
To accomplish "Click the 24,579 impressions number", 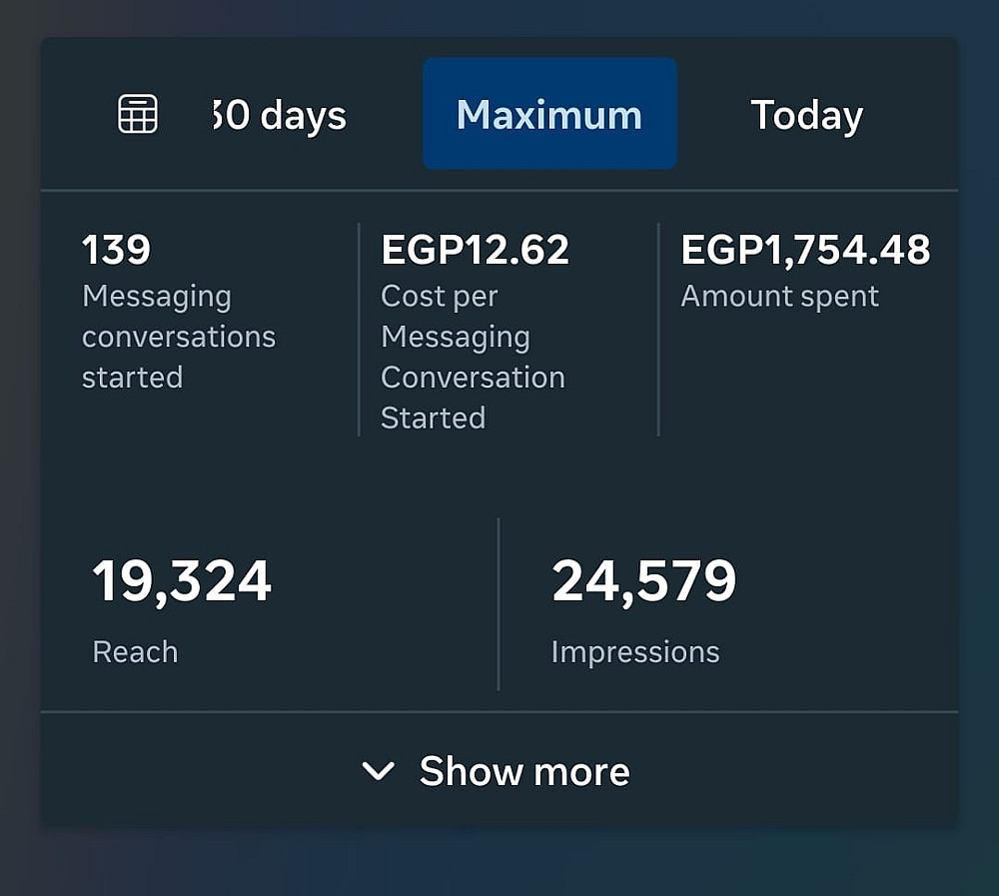I will 643,581.
